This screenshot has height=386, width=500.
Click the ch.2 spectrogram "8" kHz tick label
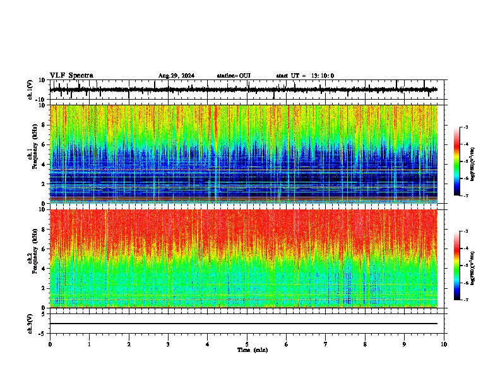coord(44,230)
